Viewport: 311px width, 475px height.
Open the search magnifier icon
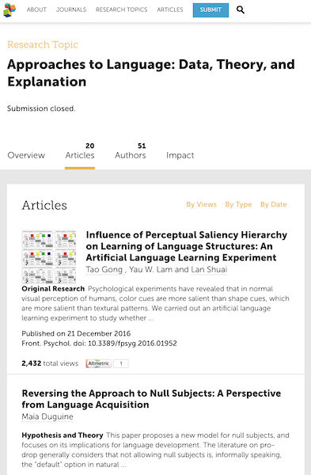click(240, 10)
